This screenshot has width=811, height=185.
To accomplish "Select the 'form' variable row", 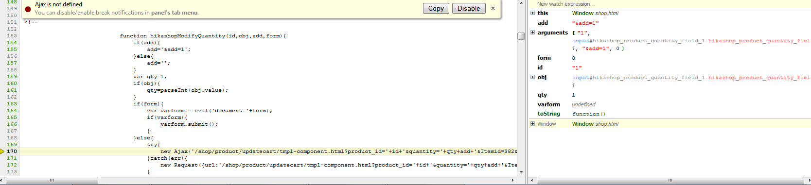I will (x=670, y=58).
